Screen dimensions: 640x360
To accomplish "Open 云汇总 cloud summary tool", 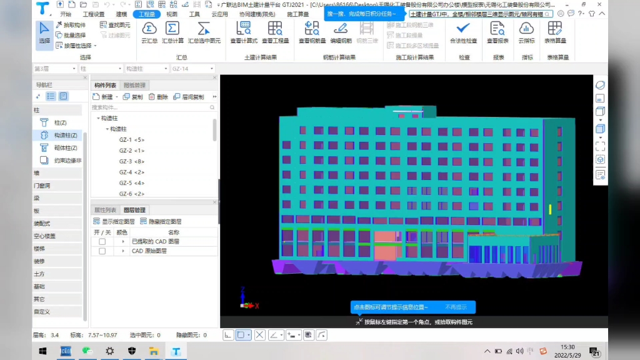I will click(x=149, y=32).
